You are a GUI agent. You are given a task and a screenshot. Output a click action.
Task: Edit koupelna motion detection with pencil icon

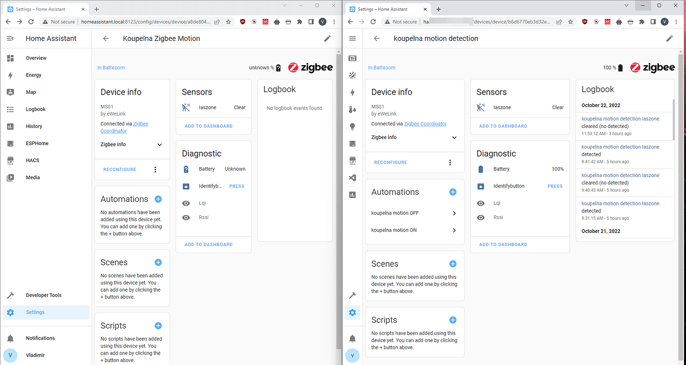pos(670,38)
